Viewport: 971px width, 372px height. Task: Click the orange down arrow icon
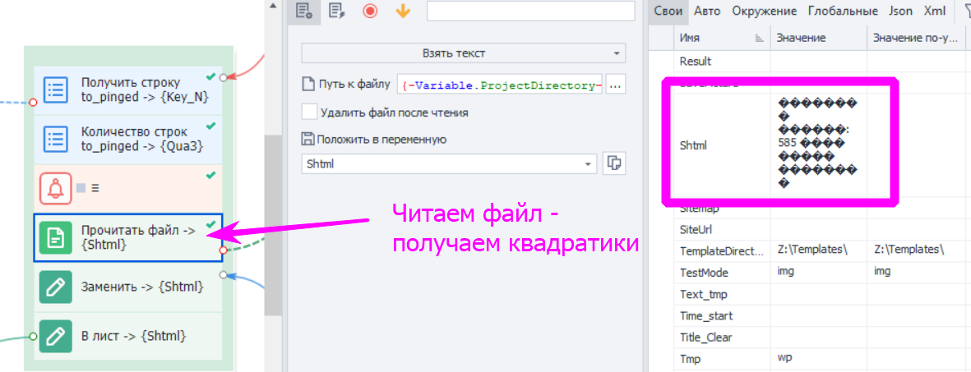pos(403,11)
